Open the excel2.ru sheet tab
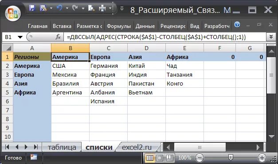The height and width of the screenshot is (164, 278). point(137,147)
